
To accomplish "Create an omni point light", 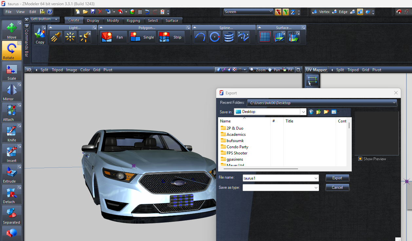I will pos(70,37).
